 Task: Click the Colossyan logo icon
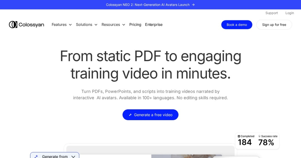coord(13,25)
